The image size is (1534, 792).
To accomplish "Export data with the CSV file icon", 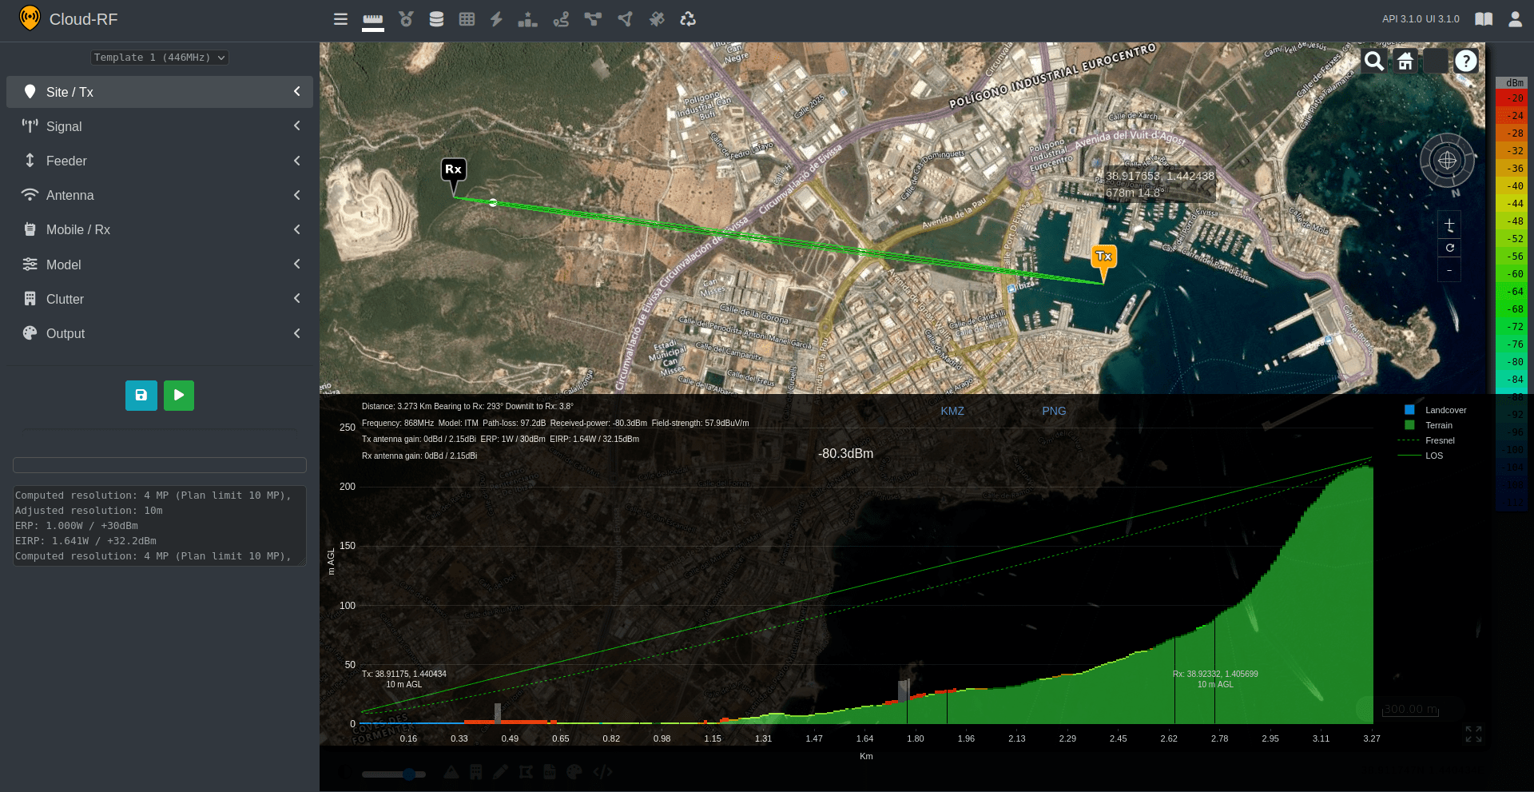I will coord(549,772).
